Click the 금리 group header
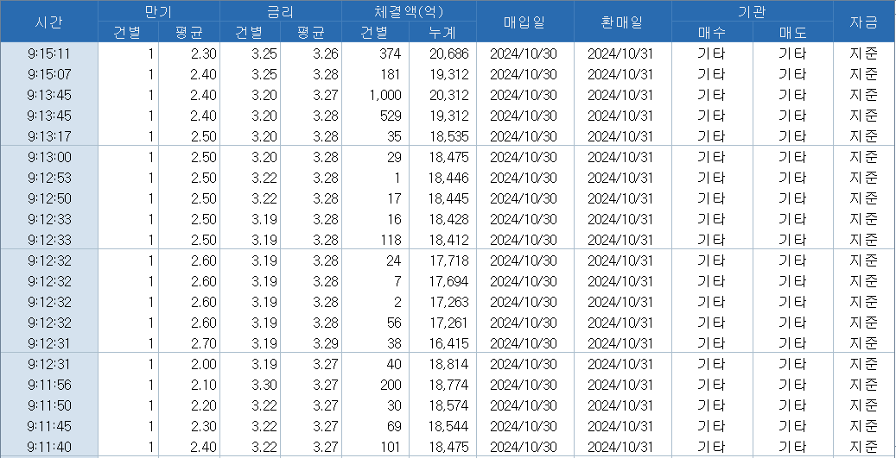The height and width of the screenshot is (458, 896). coord(280,11)
